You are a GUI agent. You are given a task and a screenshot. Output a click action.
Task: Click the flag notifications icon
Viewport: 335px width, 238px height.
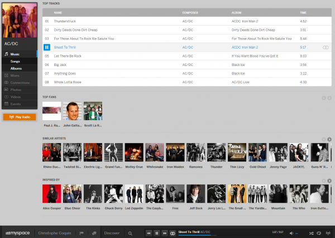tap(82, 234)
